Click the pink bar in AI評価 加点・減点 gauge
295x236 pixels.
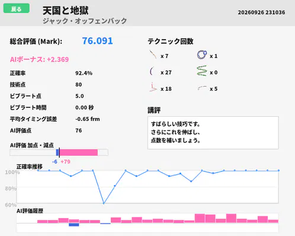click(79, 152)
